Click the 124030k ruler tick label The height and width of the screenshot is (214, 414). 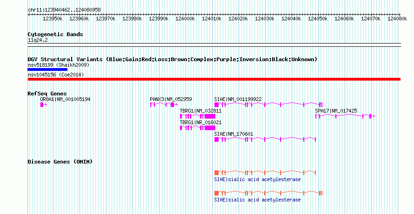(x=265, y=19)
